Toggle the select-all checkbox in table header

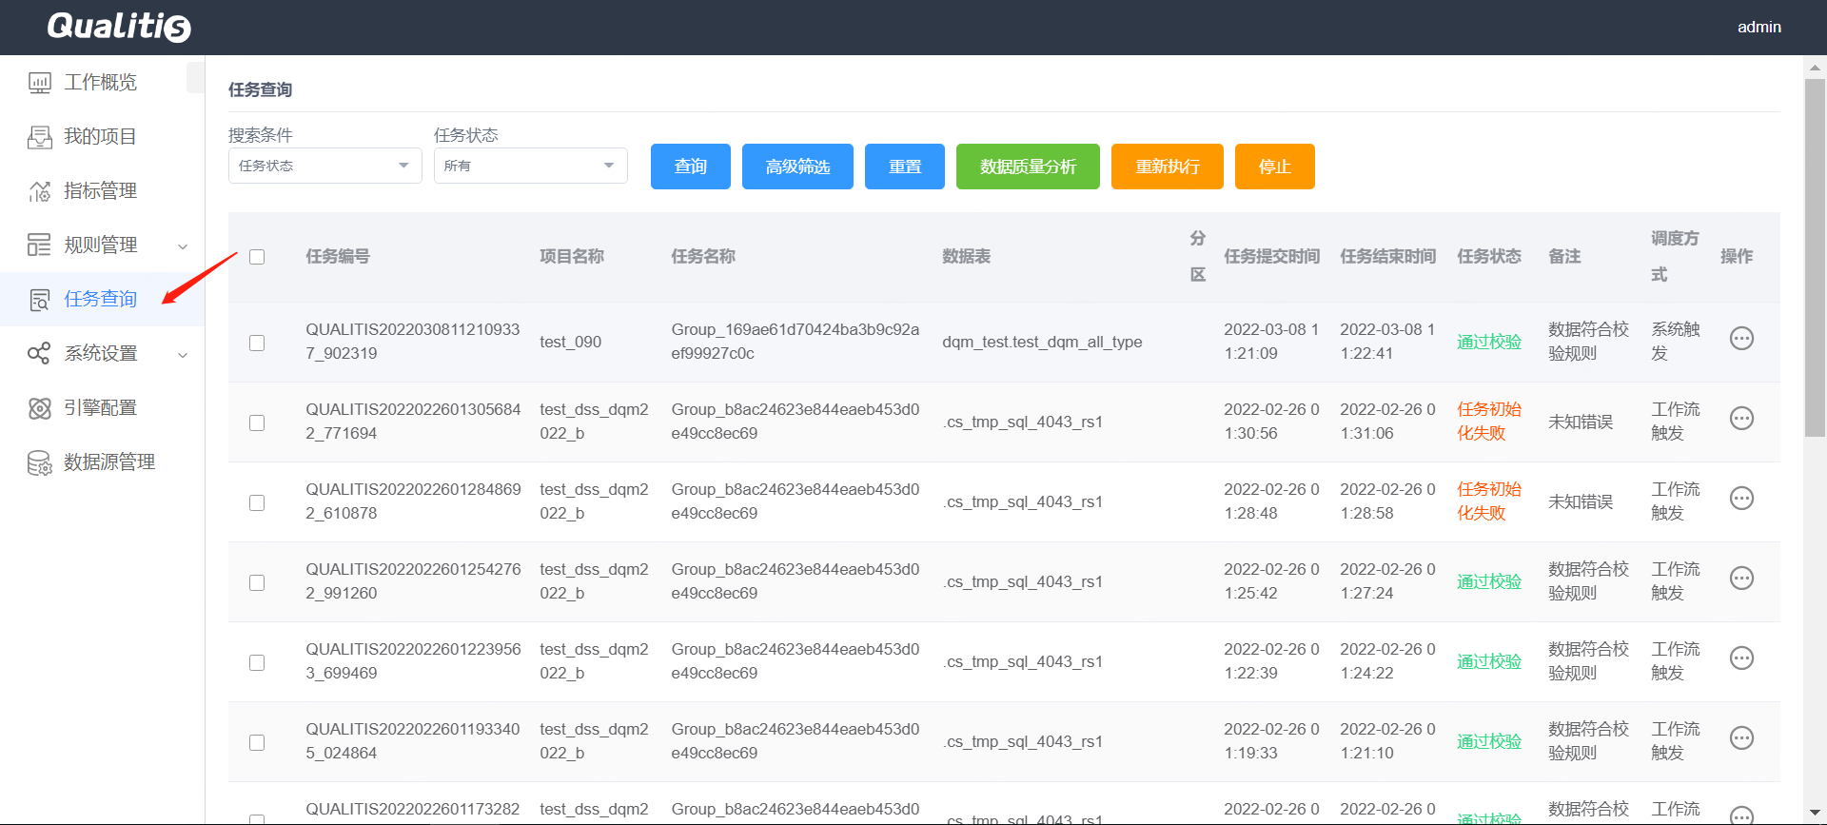click(x=257, y=257)
